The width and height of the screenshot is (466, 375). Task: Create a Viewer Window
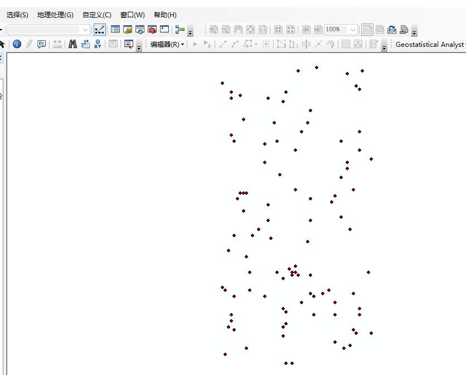click(128, 44)
